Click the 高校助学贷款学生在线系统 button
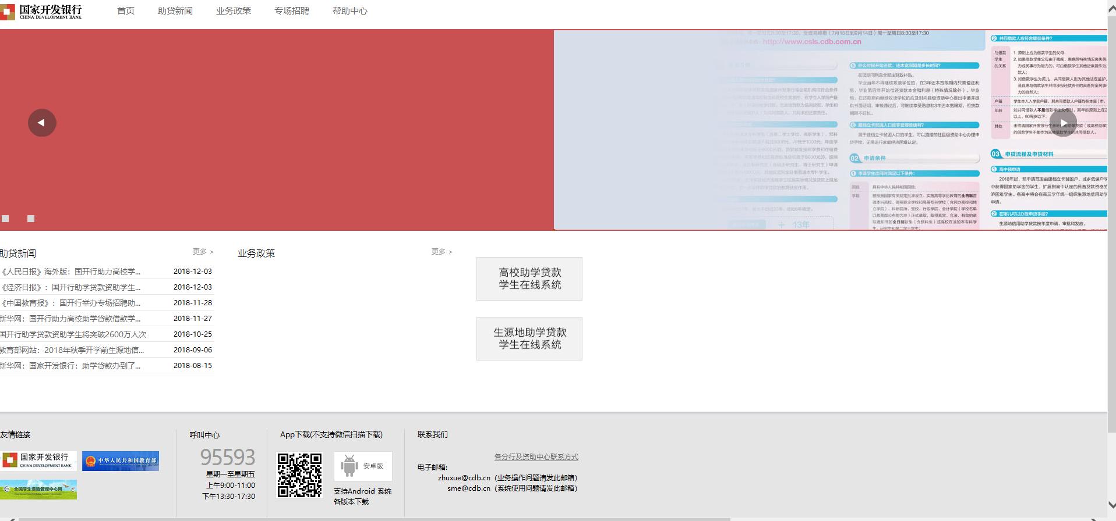 pos(529,279)
